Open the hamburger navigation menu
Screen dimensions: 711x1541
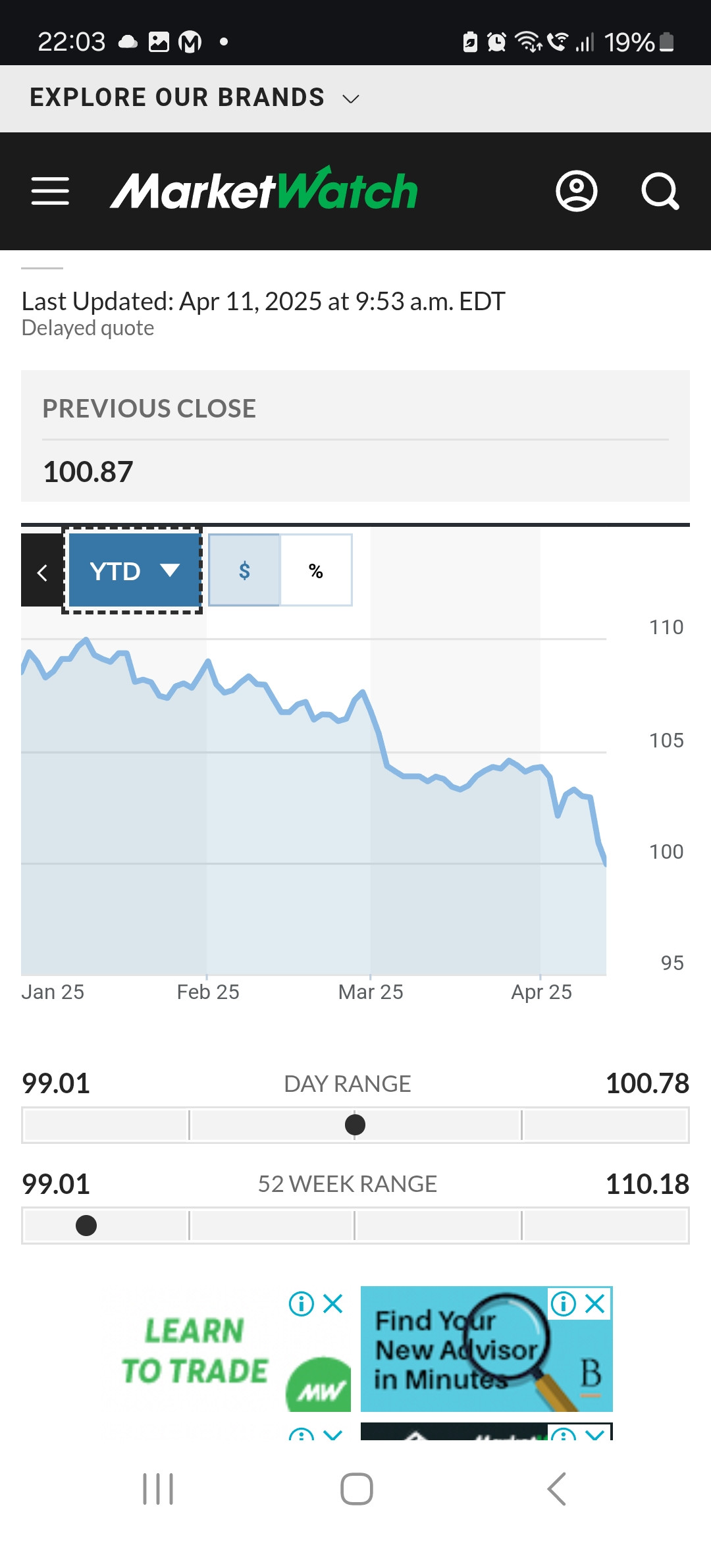click(50, 191)
